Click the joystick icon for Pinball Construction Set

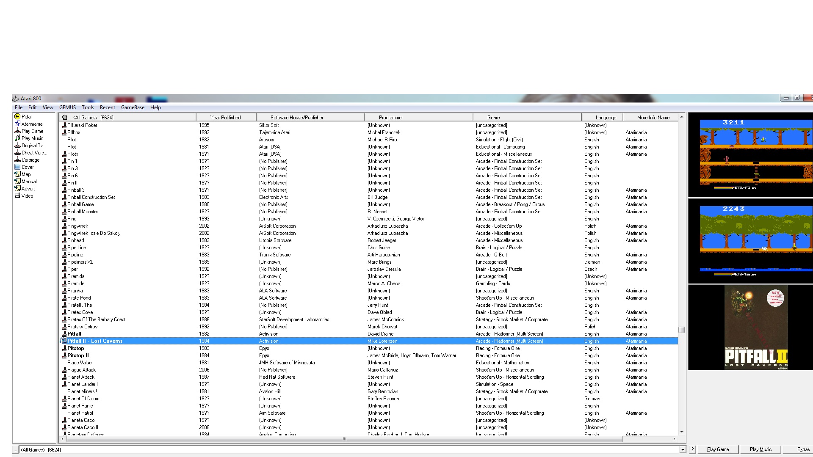[64, 197]
